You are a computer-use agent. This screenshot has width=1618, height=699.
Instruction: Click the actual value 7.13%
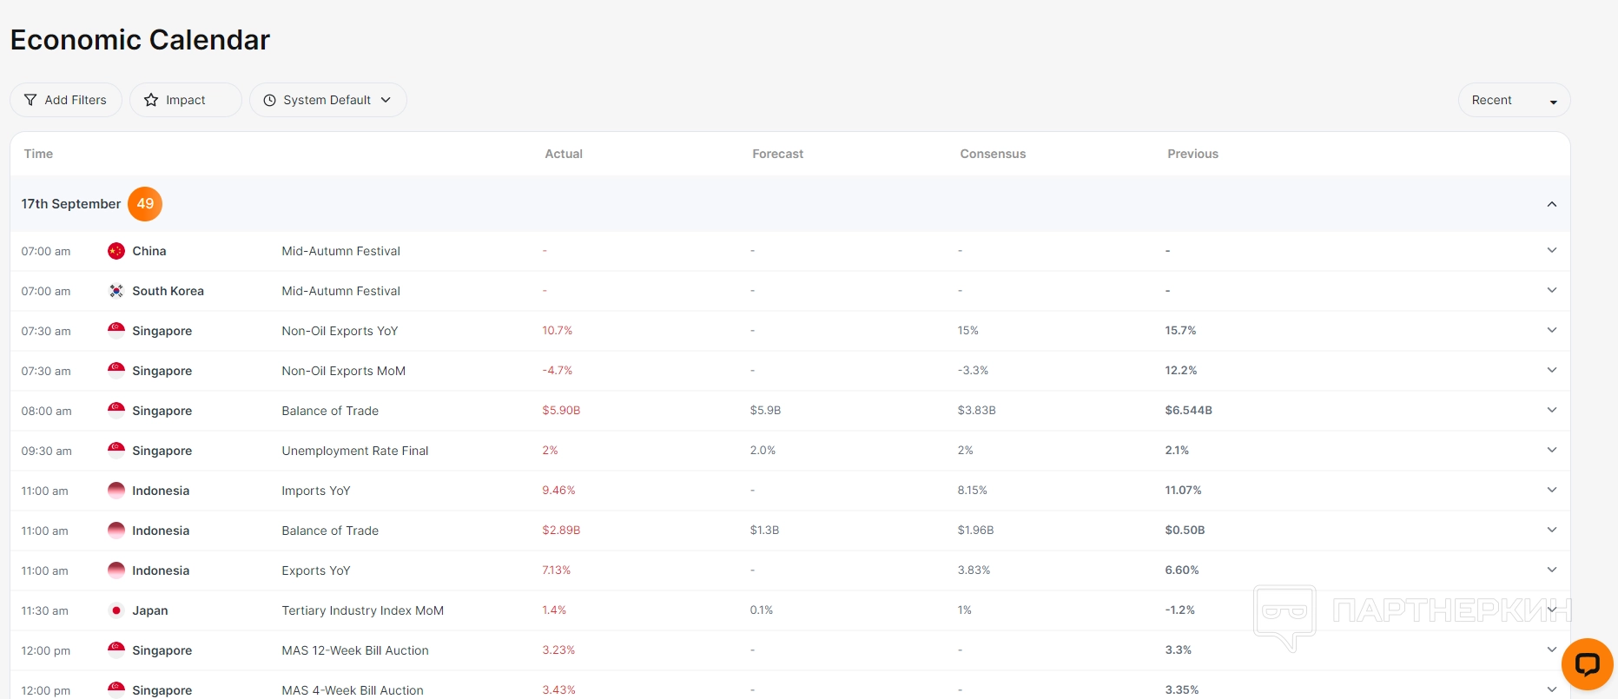click(557, 570)
